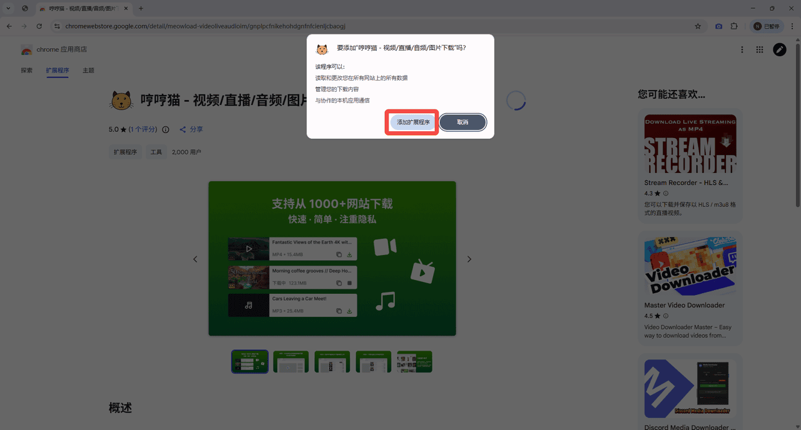Switch to the 探索 tab
801x430 pixels.
point(26,71)
